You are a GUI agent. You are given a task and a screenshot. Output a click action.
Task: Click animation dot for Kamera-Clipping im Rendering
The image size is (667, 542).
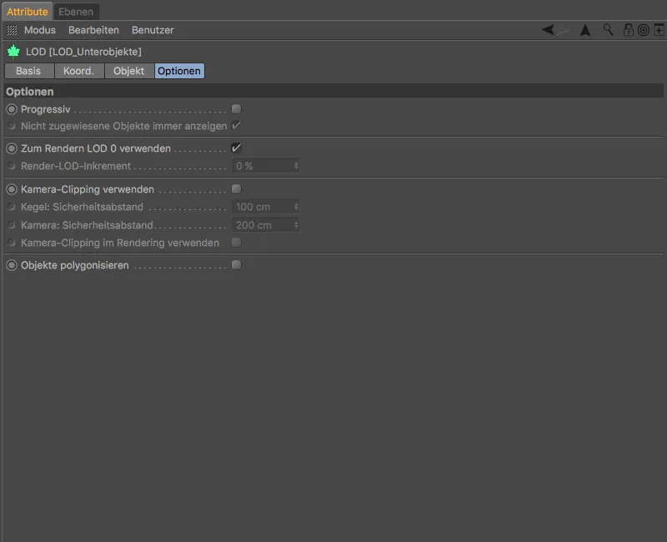(x=12, y=243)
